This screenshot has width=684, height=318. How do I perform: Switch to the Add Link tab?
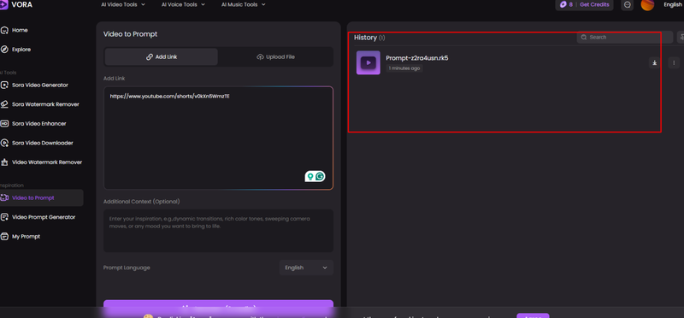[x=162, y=56]
